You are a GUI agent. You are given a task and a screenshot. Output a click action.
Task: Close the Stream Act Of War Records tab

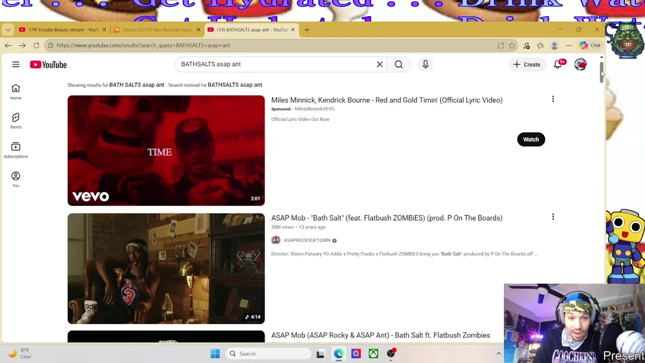198,30
